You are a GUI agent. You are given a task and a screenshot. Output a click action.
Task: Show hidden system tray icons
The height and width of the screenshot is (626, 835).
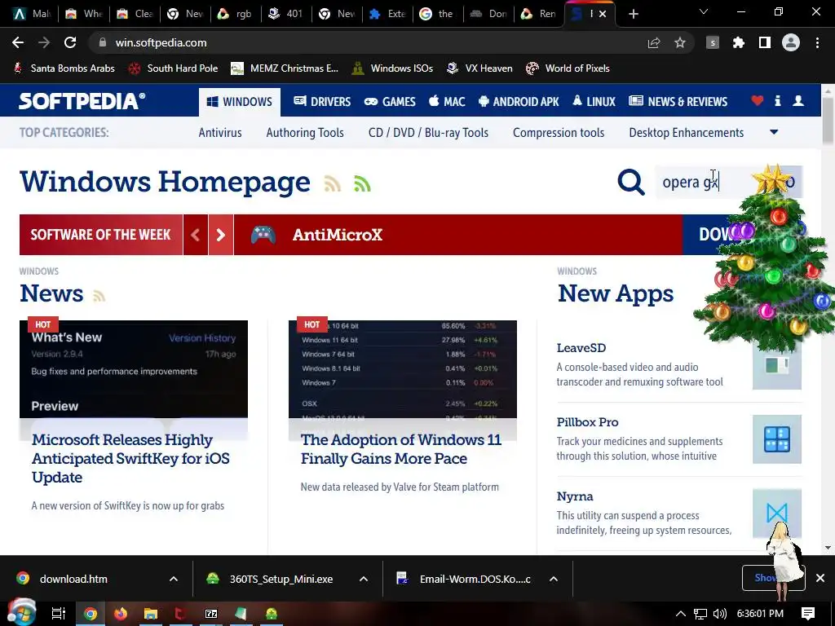681,614
